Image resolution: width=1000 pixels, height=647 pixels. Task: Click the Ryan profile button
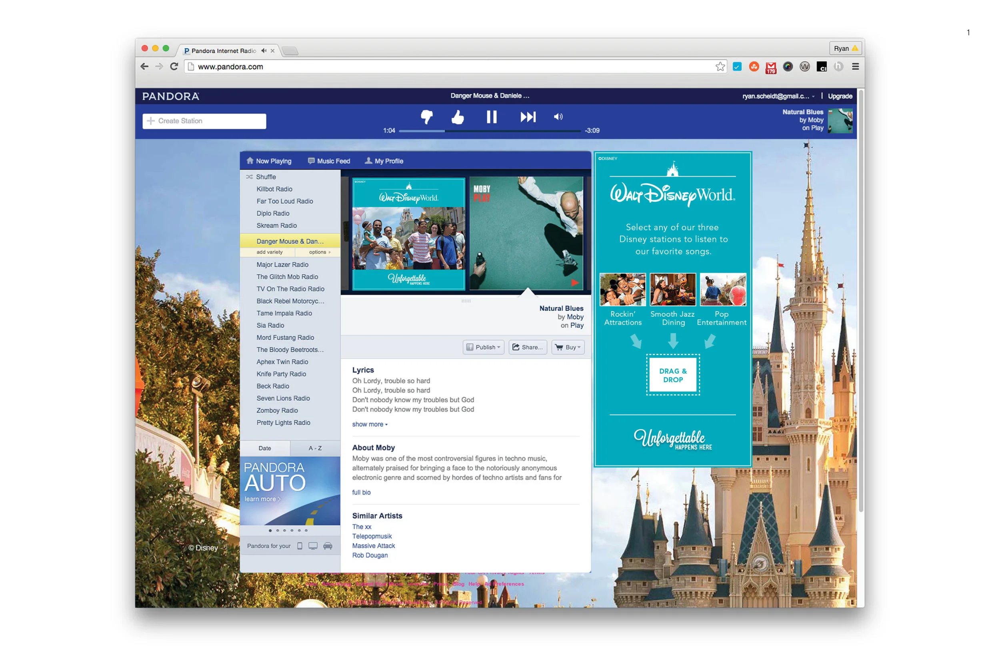(x=845, y=49)
